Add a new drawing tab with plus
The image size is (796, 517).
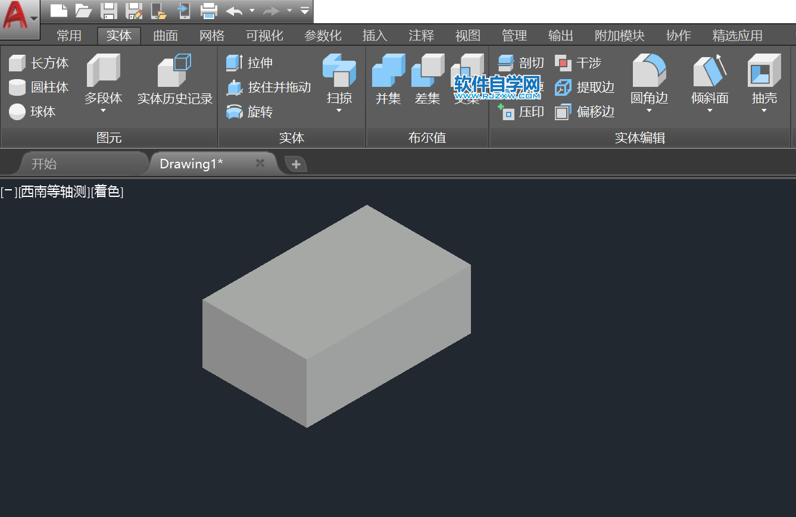(x=296, y=164)
